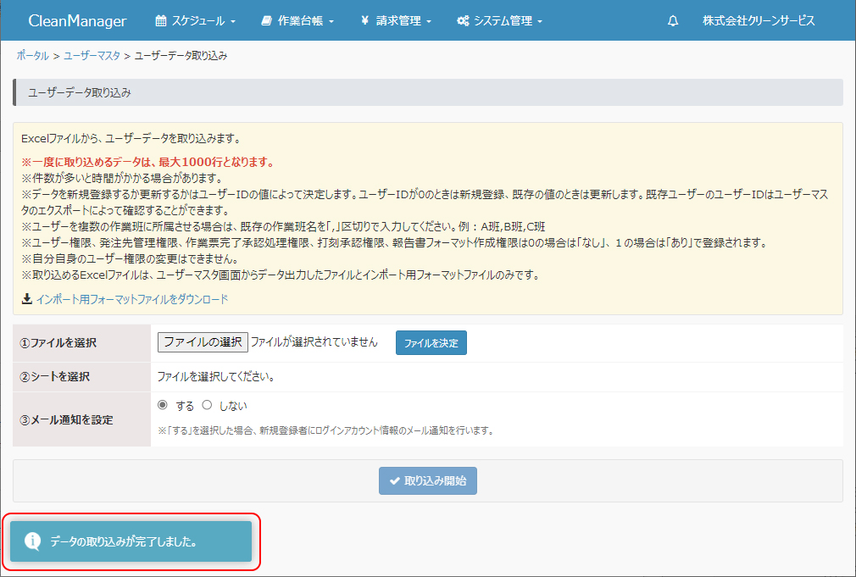
Task: Select the しない mail notification radio
Action: click(207, 405)
